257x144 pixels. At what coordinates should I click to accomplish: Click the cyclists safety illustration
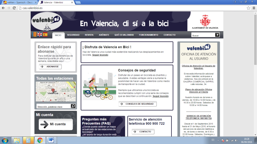tap(99, 87)
